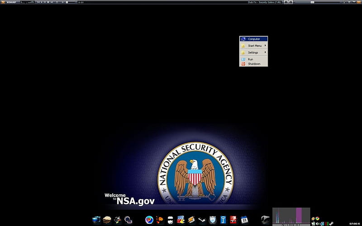This screenshot has height=226, width=362.
Task: Expand the Settings submenu arrow
Action: tap(265, 52)
